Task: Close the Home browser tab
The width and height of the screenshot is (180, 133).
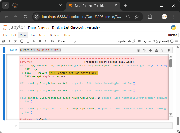Action: point(60,5)
